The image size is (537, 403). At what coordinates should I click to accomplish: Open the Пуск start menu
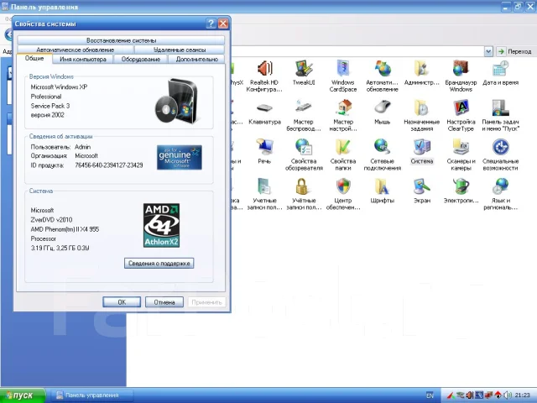point(23,395)
